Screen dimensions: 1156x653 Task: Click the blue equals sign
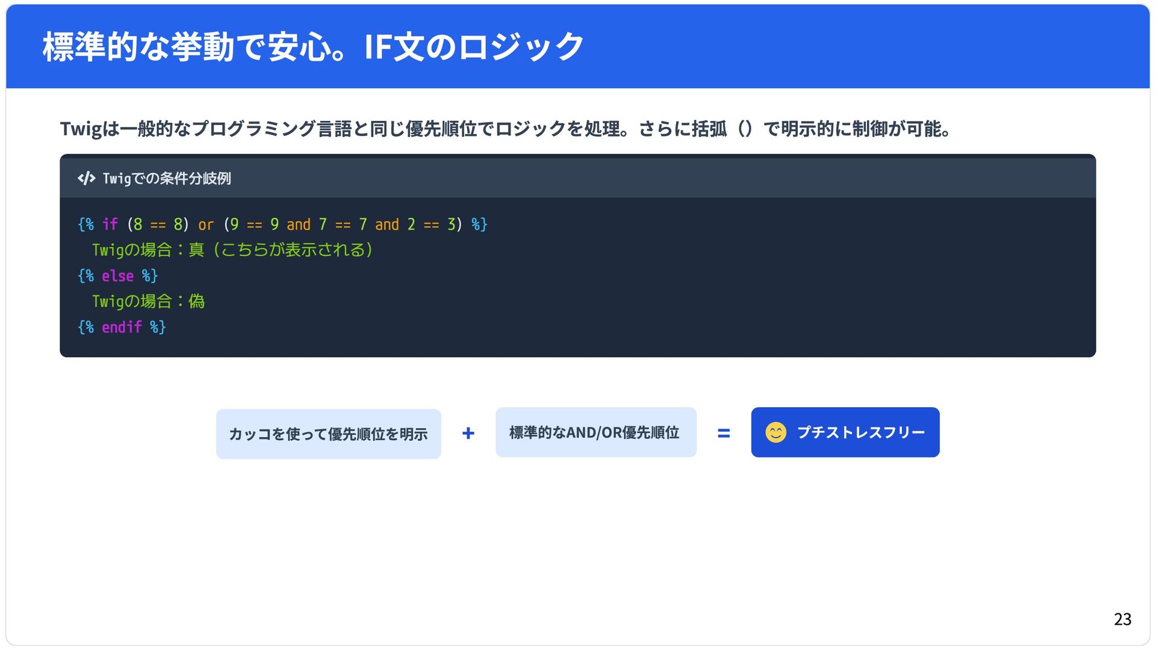click(724, 434)
